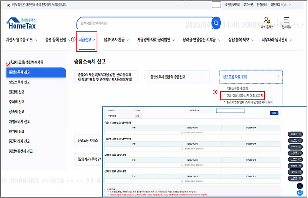
Task: Select 증여세 신고 in sidebar
Action: [x=16, y=102]
